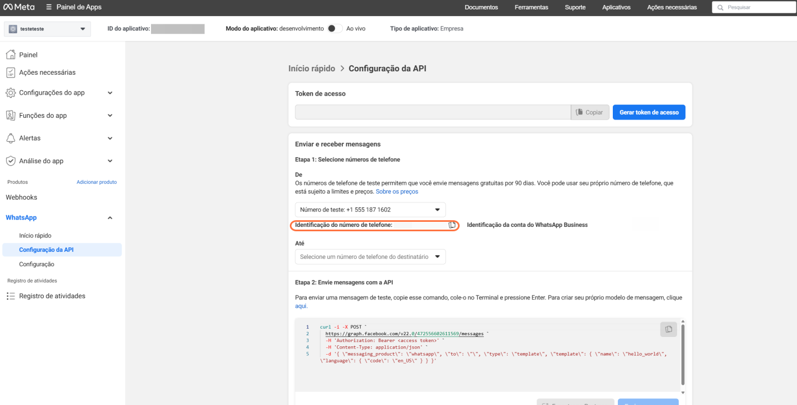Select a recipient phone number dropdown

(x=370, y=257)
